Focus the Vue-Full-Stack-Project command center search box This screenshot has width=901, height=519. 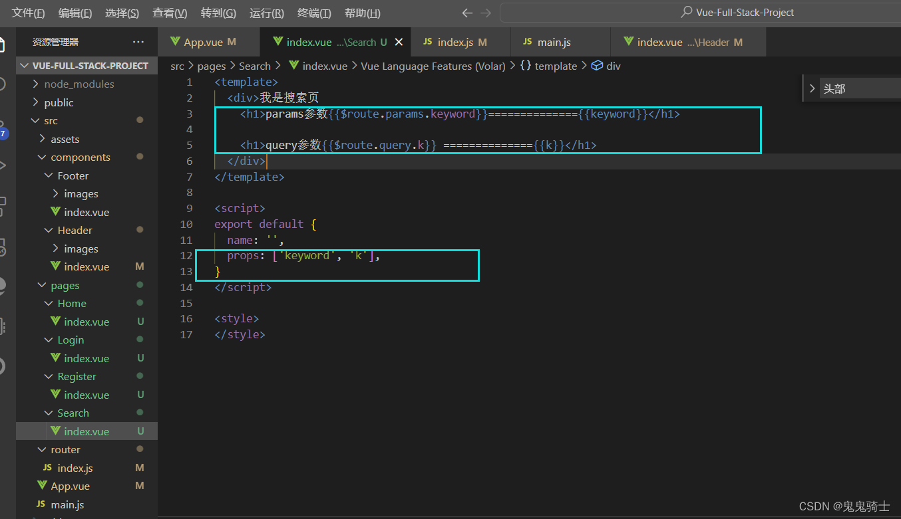pyautogui.click(x=700, y=13)
